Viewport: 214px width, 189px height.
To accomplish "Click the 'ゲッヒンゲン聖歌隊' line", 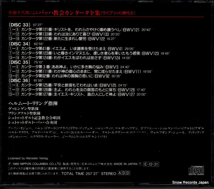I will tap(24, 109).
